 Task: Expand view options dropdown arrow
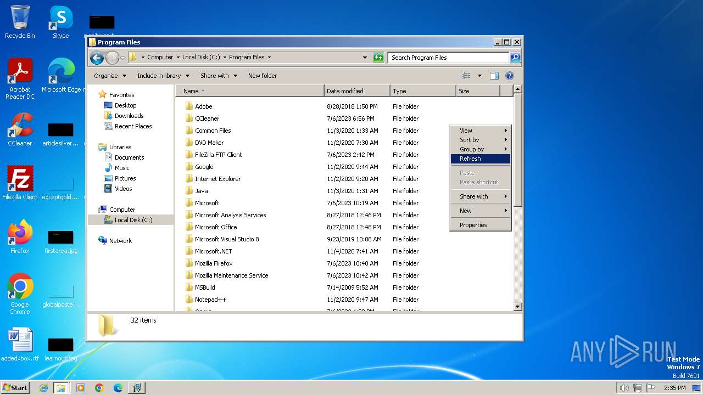pos(479,76)
